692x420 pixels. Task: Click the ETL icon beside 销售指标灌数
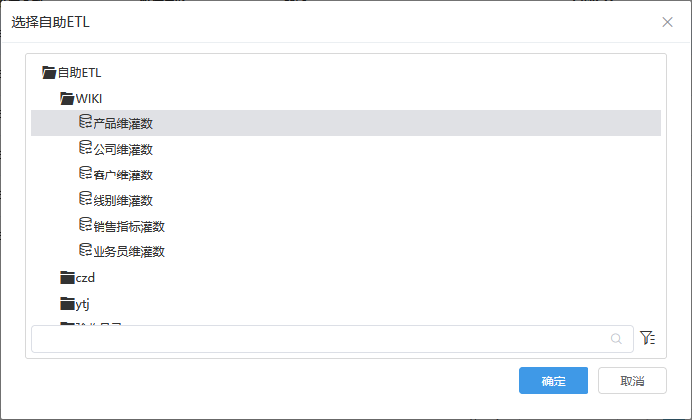[85, 224]
